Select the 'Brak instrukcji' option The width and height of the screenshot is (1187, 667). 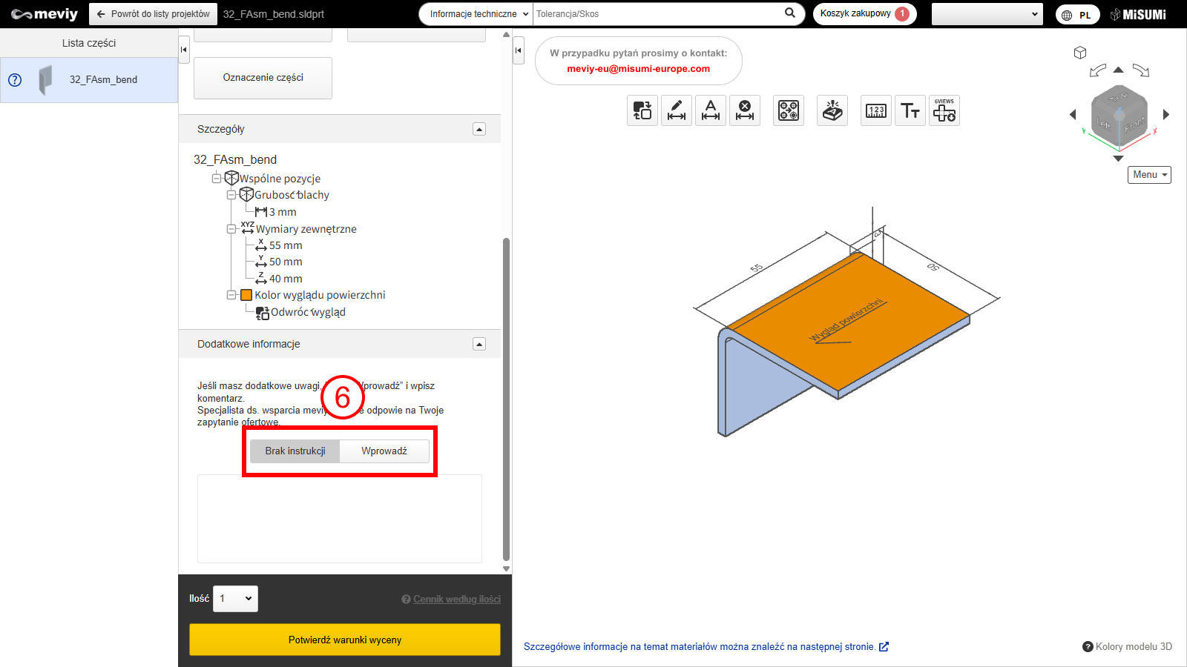coord(295,451)
